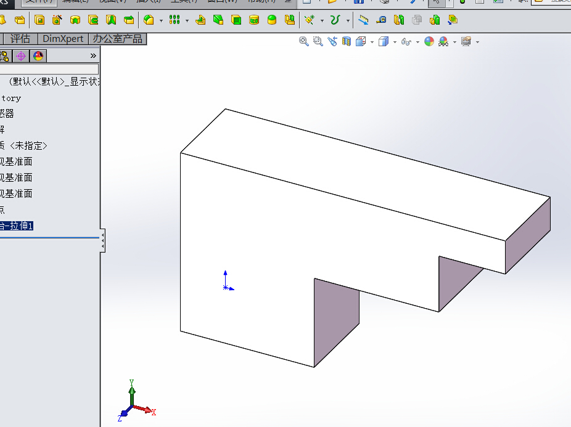Select the Dome feature tool

tap(272, 20)
